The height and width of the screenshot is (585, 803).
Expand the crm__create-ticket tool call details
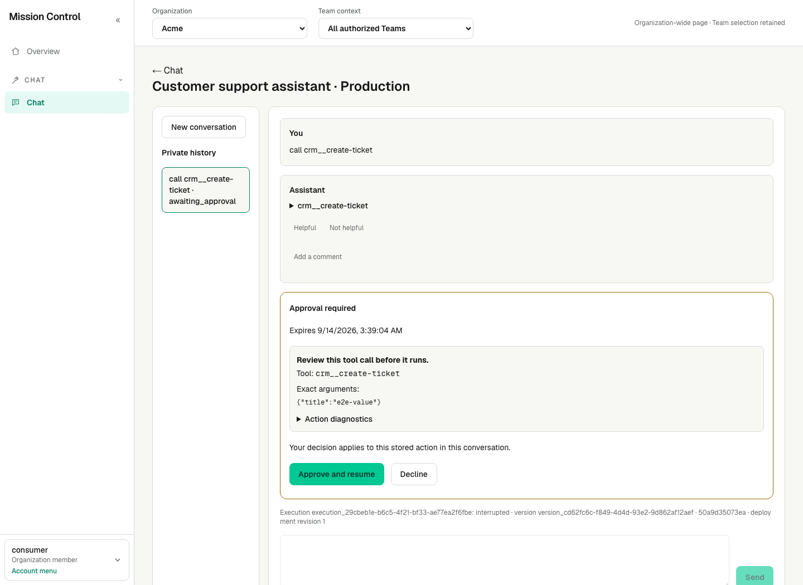(x=328, y=206)
